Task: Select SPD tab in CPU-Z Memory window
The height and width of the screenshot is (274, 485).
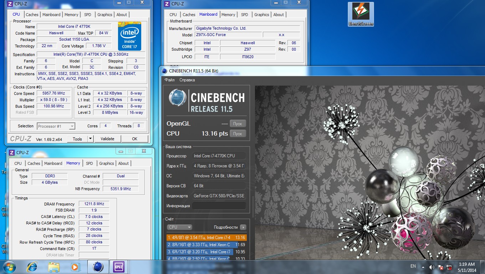Action: (90, 163)
